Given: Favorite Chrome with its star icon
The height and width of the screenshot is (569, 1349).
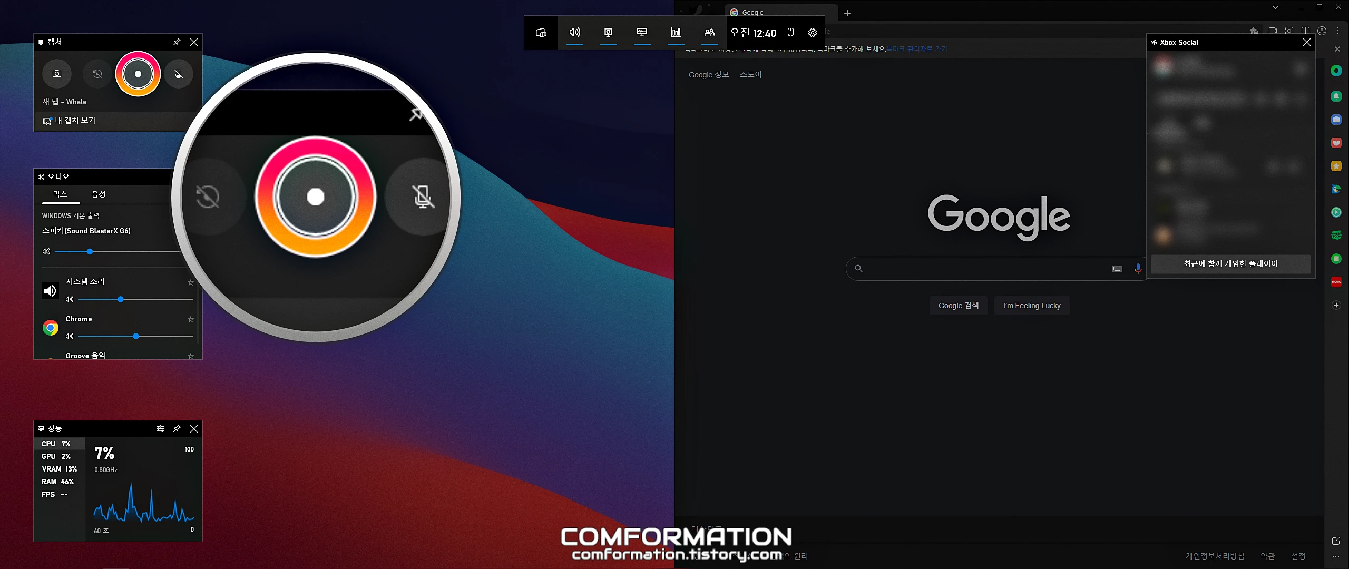Looking at the screenshot, I should pos(191,319).
